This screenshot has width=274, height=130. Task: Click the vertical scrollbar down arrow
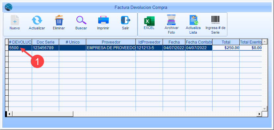tap(264, 109)
